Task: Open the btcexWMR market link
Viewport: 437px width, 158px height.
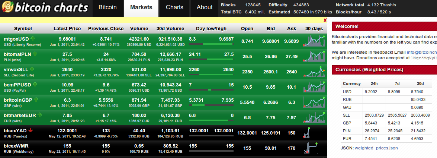Action: [16, 146]
